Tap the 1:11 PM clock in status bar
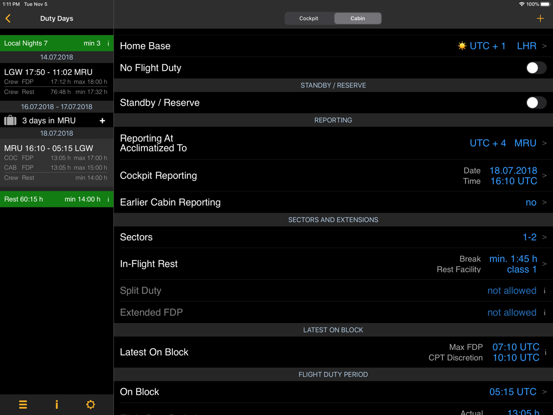Screen dimensions: 553x415 coord(12,4)
